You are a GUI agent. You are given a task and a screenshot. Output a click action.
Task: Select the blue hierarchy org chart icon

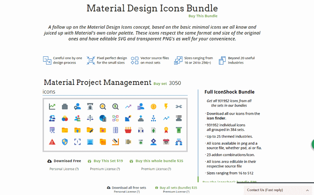point(179,142)
